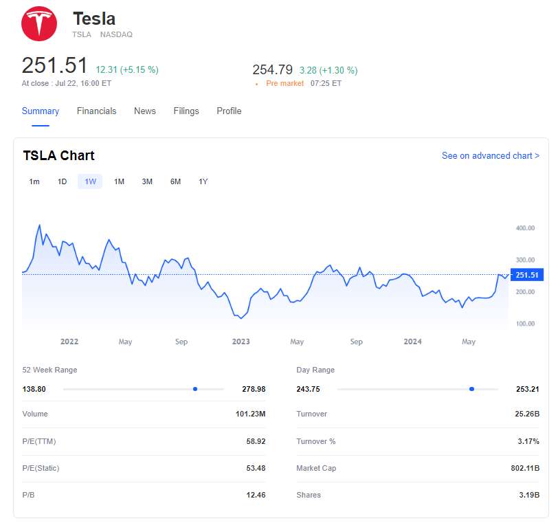Click the TSLA Chart heading
This screenshot has width=558, height=523.
point(58,155)
